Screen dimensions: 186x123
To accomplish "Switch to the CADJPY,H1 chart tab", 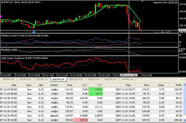I will pos(25,80).
